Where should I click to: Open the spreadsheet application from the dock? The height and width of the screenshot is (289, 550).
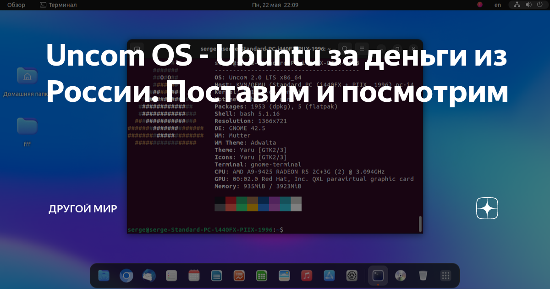pyautogui.click(x=261, y=275)
